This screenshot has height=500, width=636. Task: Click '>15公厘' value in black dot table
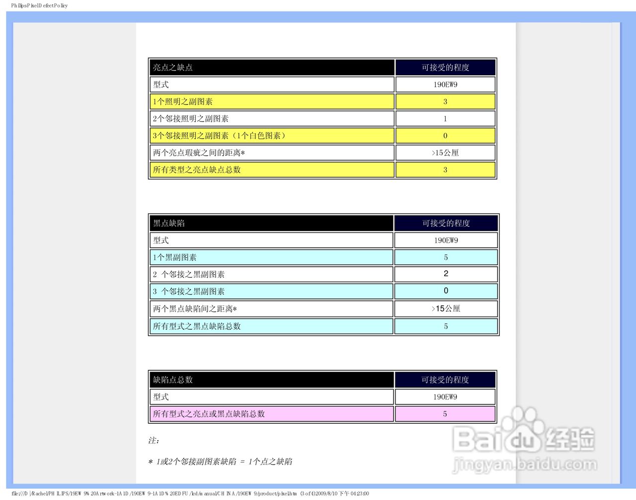(x=446, y=308)
